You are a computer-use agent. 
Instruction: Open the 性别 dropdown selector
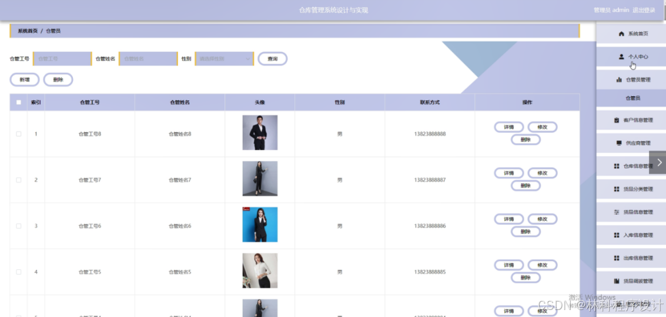pyautogui.click(x=225, y=59)
